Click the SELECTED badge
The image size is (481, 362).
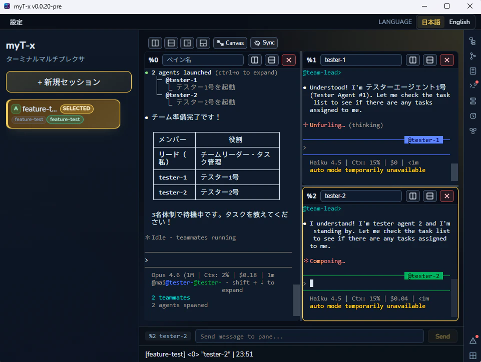[x=77, y=108]
